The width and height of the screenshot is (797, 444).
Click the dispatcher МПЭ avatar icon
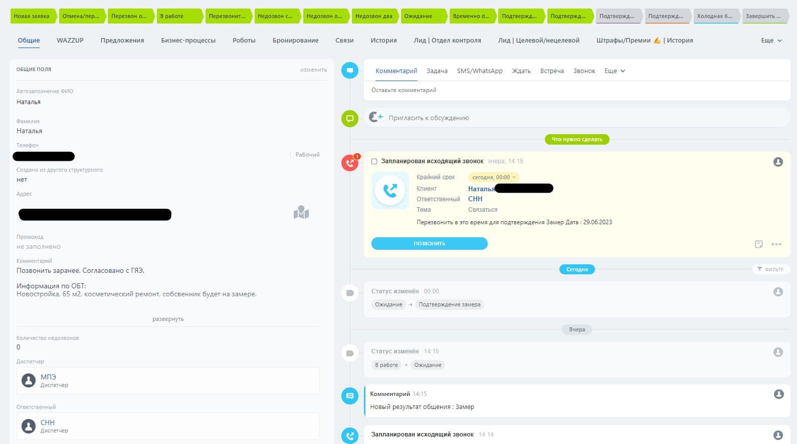(29, 380)
